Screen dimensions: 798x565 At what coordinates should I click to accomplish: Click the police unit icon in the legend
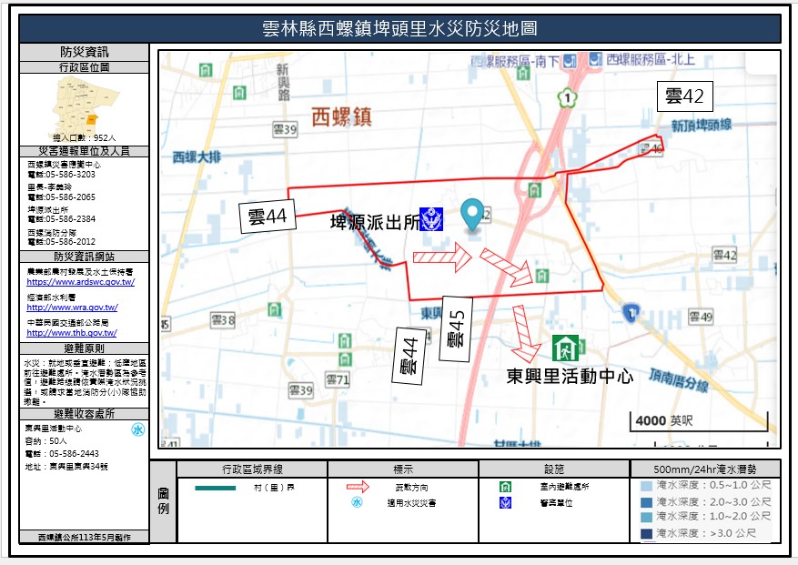coord(504,502)
